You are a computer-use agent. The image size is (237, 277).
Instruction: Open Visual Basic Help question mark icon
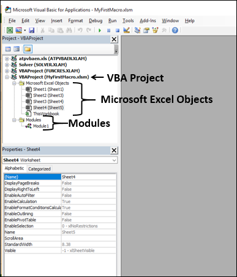coord(175,30)
